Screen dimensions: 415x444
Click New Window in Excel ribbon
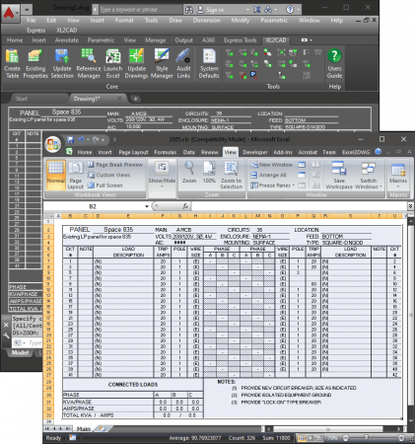click(271, 165)
